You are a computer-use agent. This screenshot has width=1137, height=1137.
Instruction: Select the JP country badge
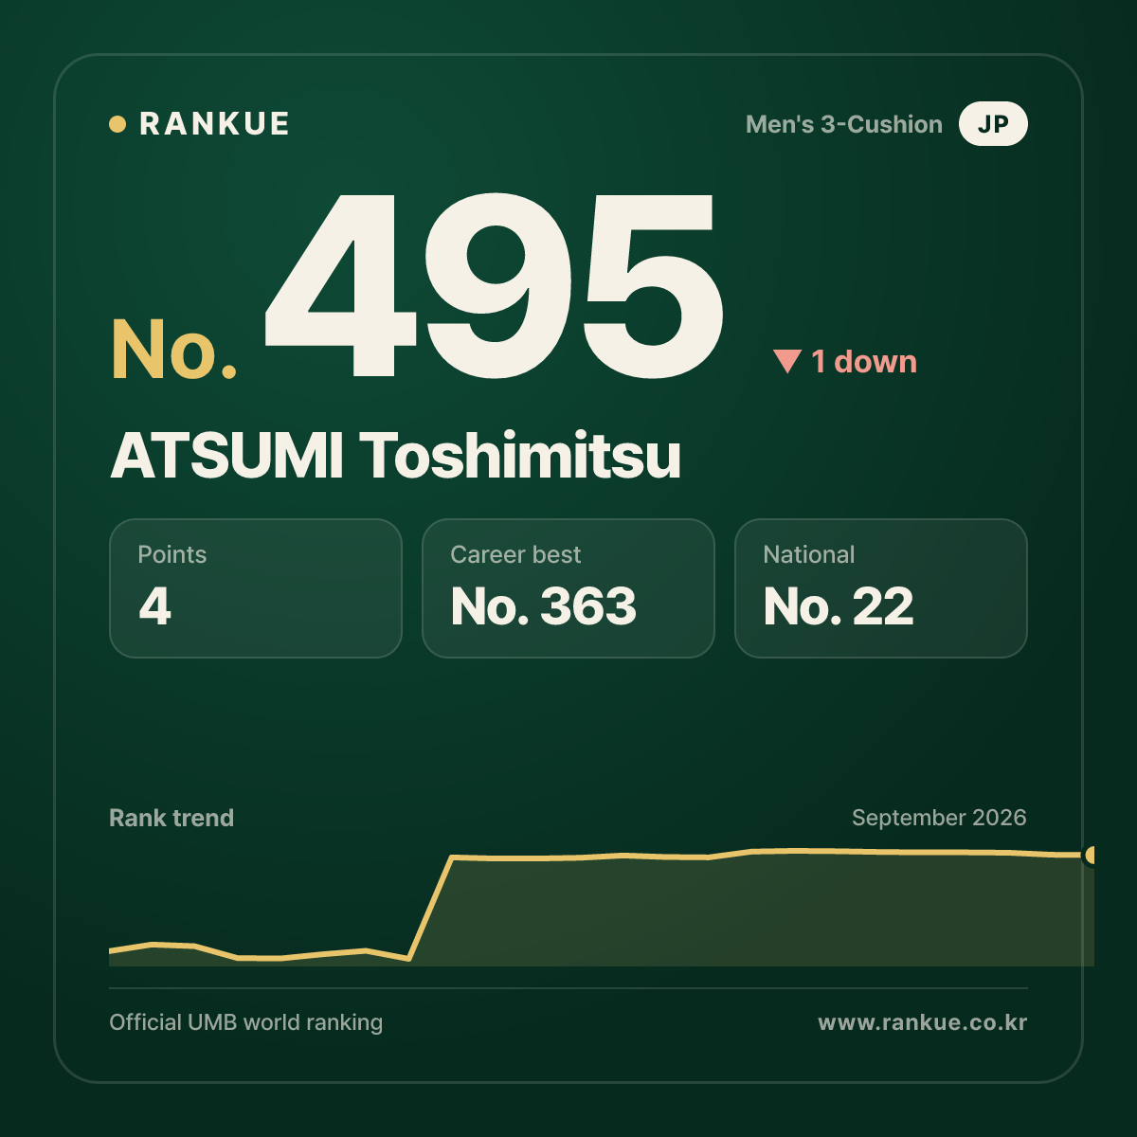[x=993, y=124]
